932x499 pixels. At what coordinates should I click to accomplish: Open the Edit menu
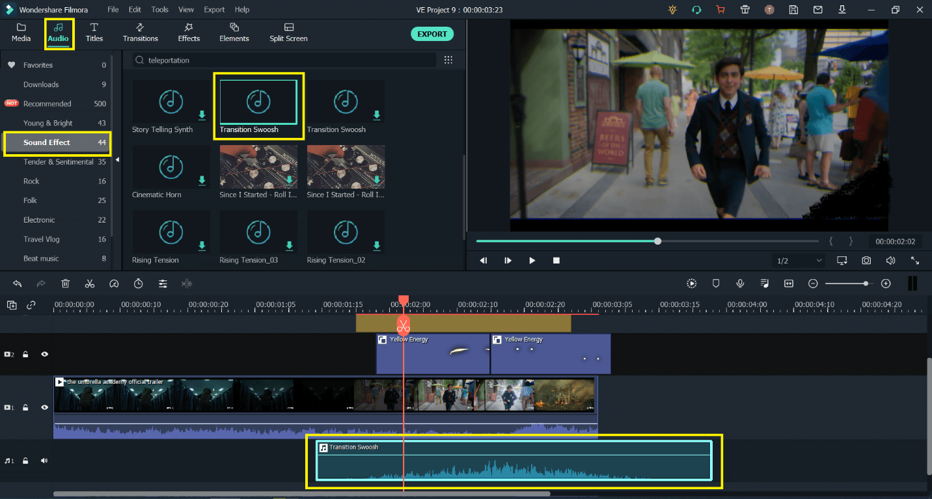click(x=135, y=10)
